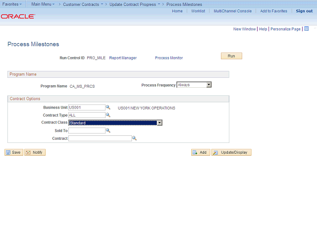Screen dimensions: 317x238
Task: Click the Process Milestones page heading
Action: [33, 44]
